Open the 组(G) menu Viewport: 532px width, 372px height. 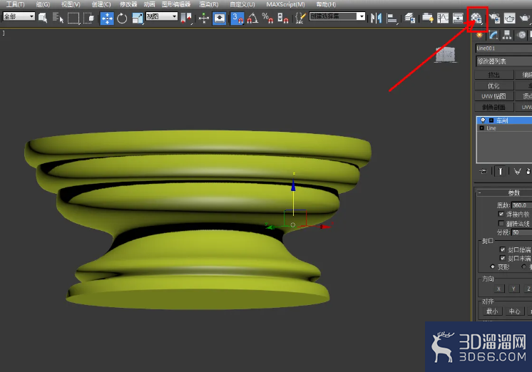pyautogui.click(x=43, y=4)
